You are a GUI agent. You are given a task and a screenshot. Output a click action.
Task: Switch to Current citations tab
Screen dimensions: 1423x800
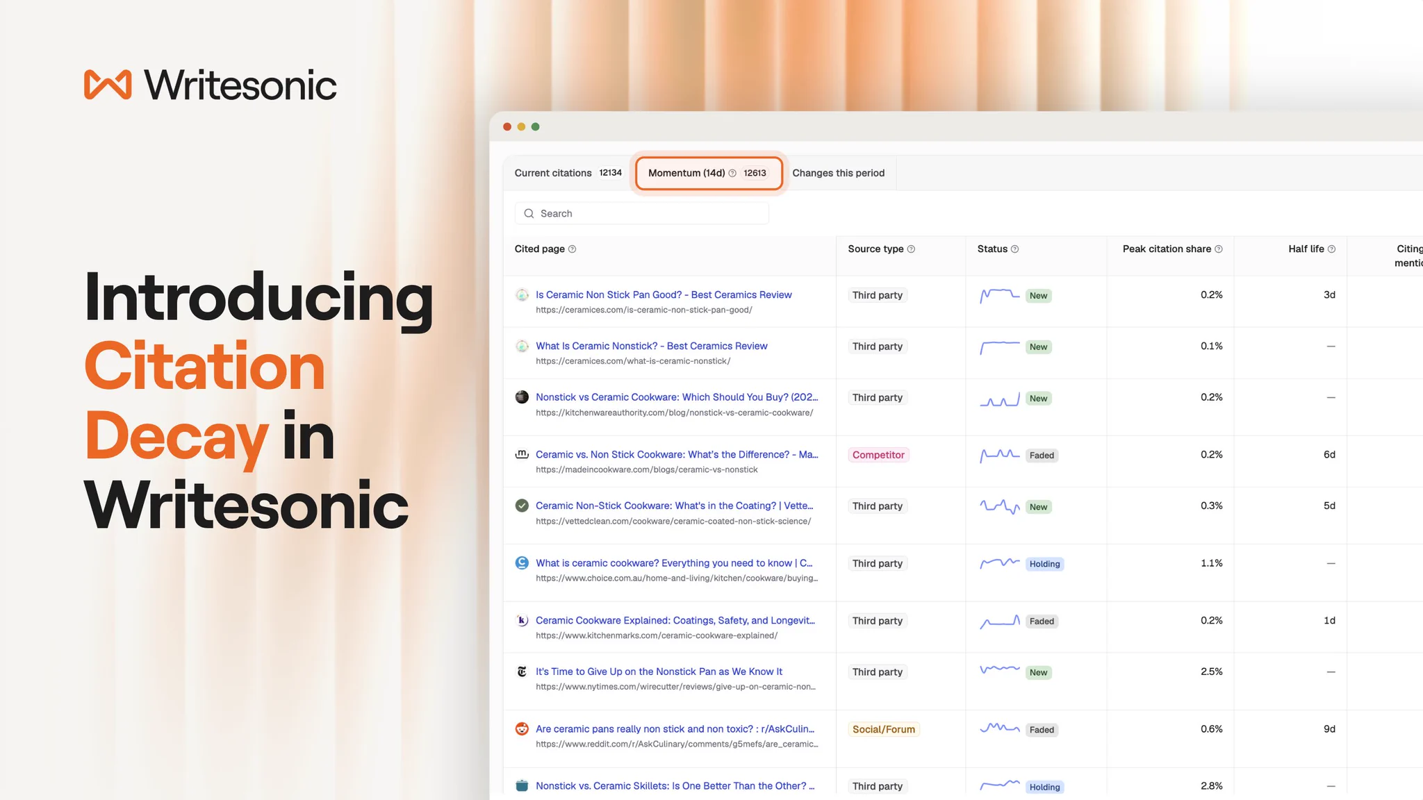(568, 174)
